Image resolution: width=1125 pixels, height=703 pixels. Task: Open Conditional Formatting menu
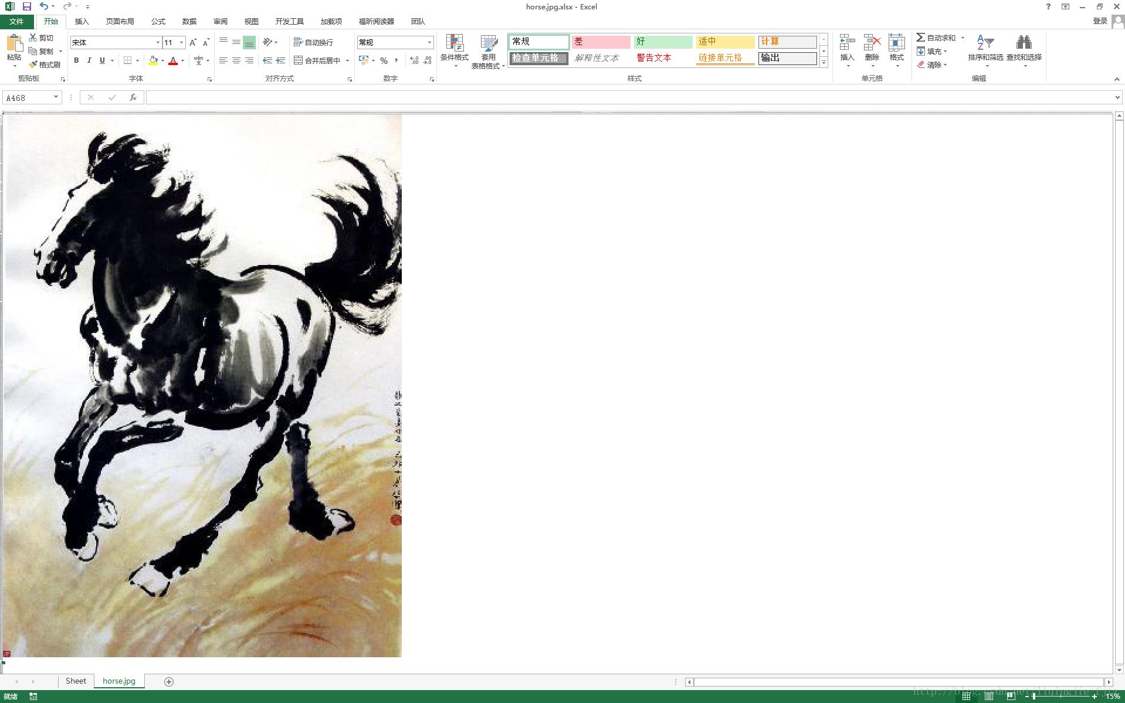[x=455, y=51]
